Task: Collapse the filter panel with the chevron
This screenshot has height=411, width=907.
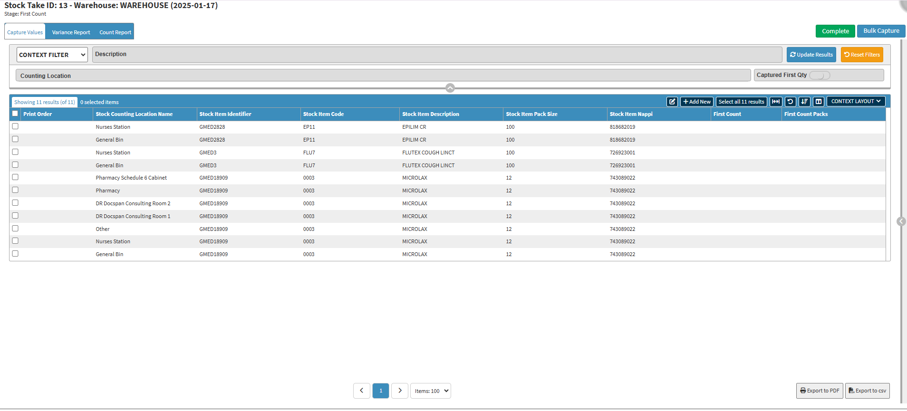Action: coord(450,88)
